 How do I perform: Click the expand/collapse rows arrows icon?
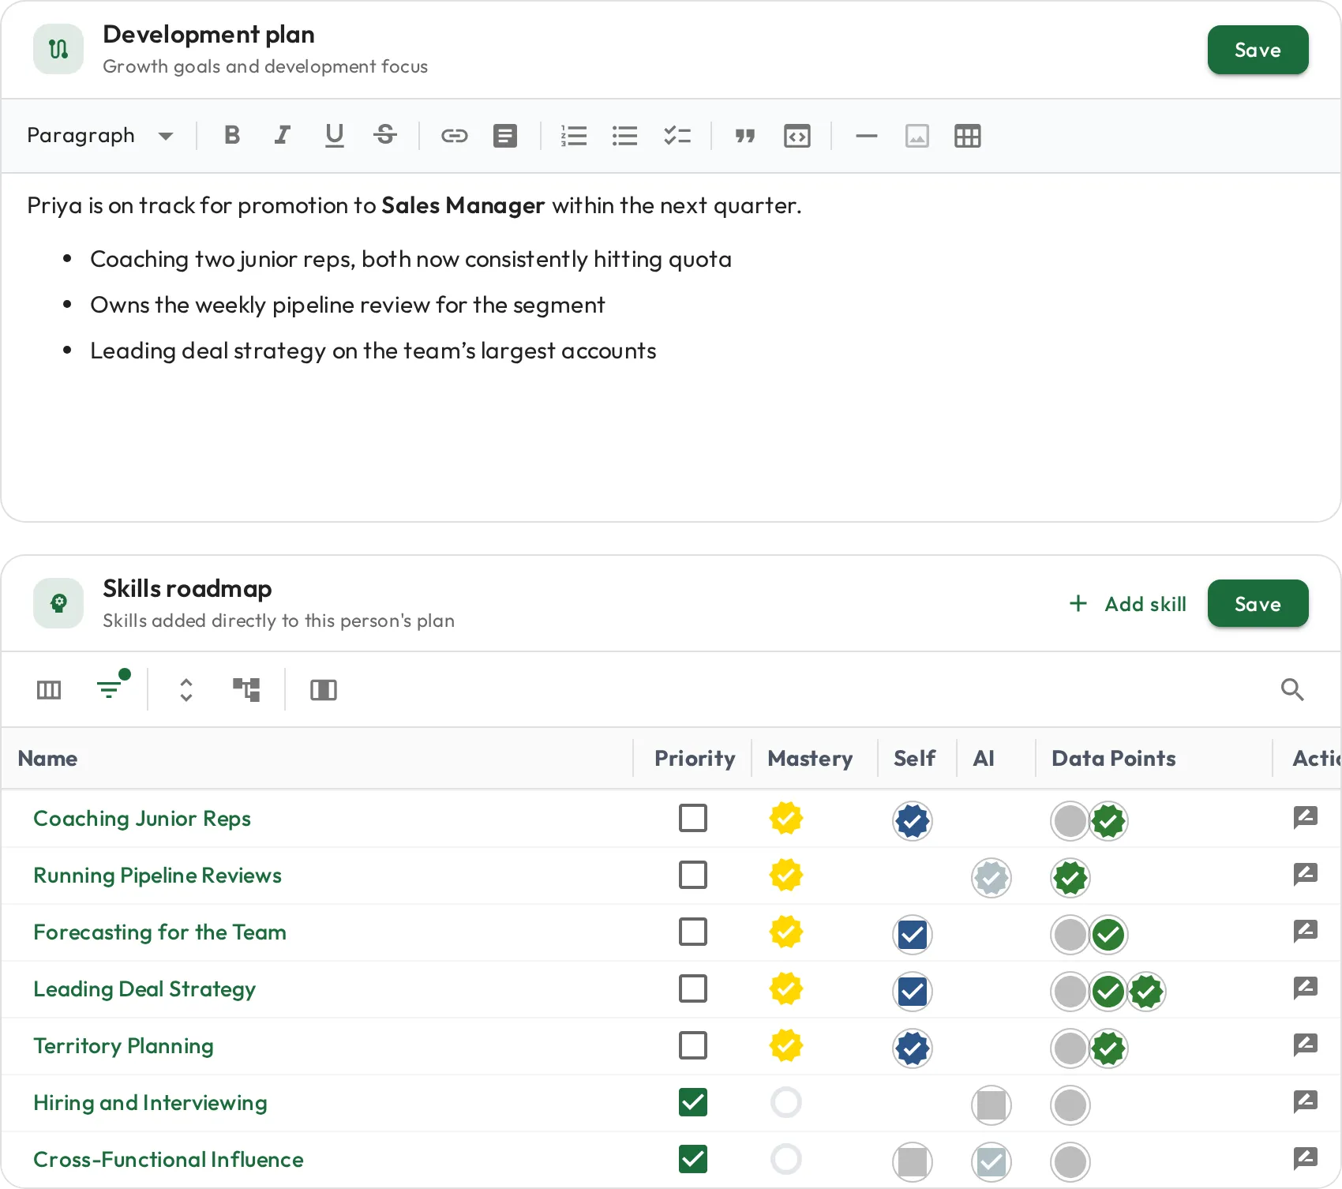pyautogui.click(x=186, y=690)
